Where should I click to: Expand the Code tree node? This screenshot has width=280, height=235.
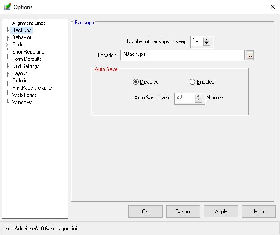pyautogui.click(x=7, y=45)
